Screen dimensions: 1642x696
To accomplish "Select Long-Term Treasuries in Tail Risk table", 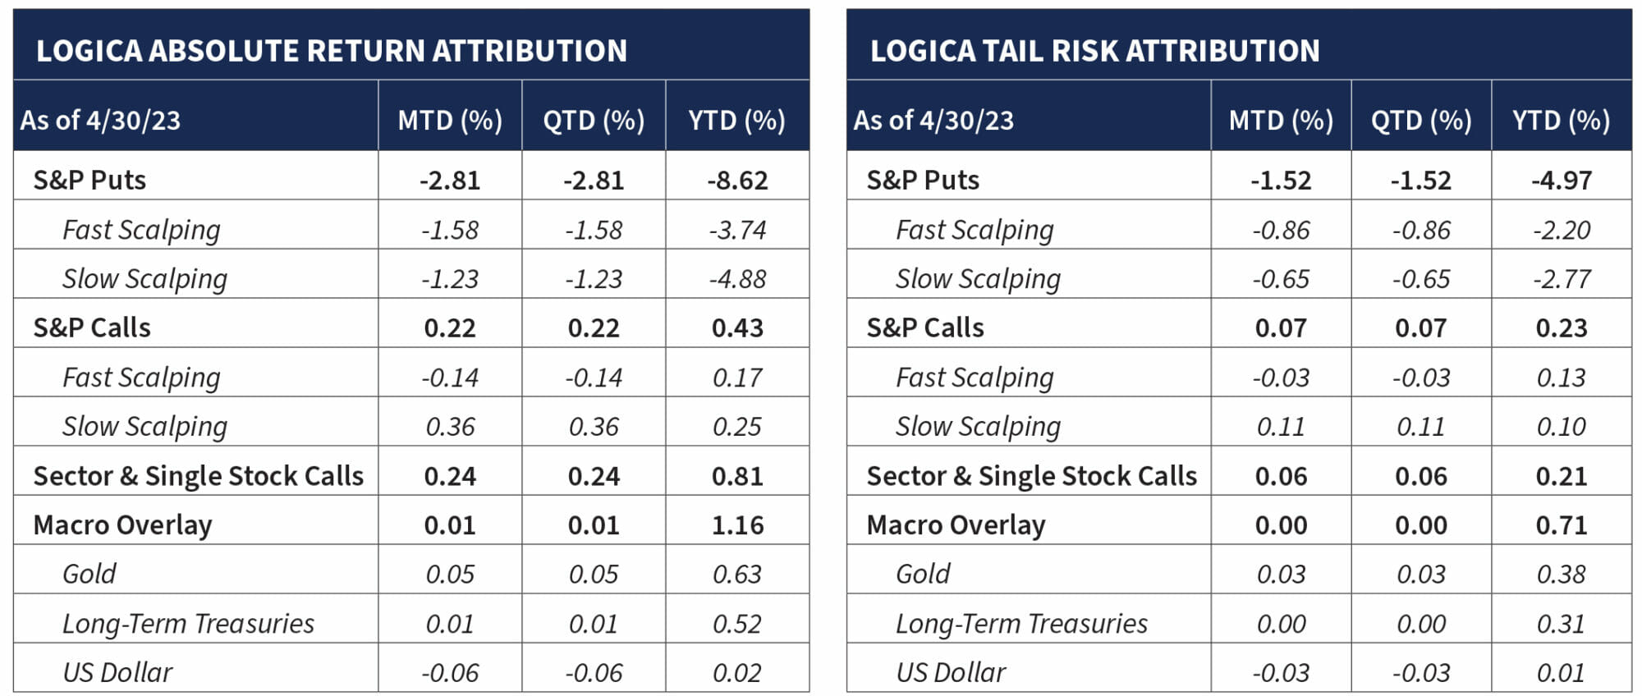I will pos(1021,623).
